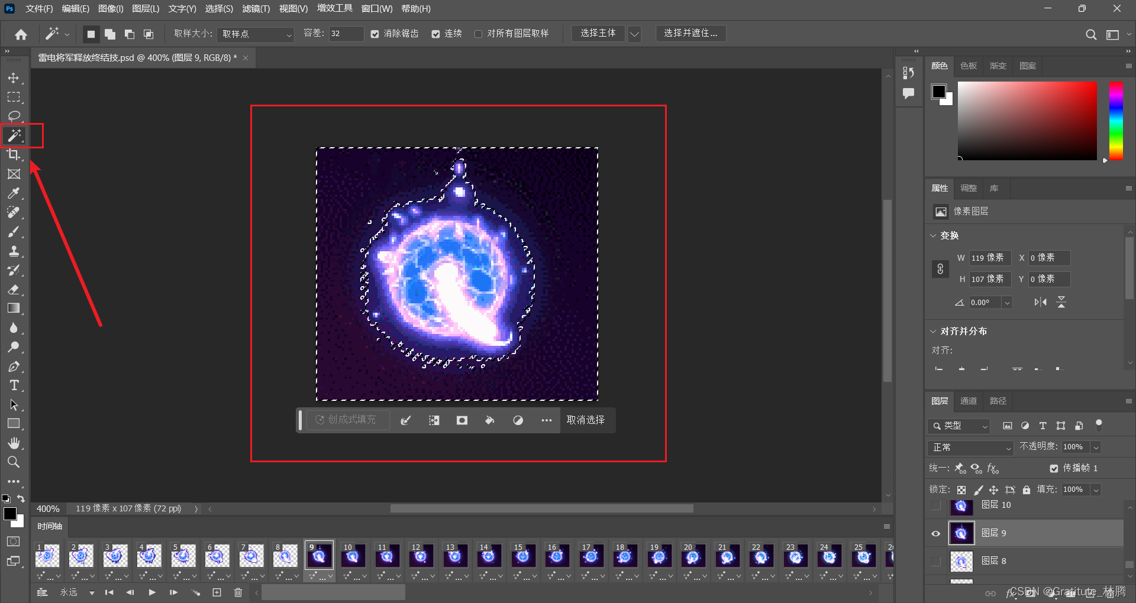Click the 选择主体 button
Image resolution: width=1136 pixels, height=603 pixels.
click(x=598, y=34)
